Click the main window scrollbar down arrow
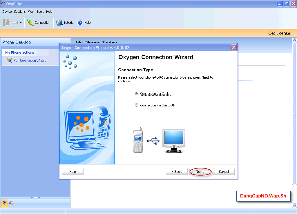 click(x=295, y=205)
